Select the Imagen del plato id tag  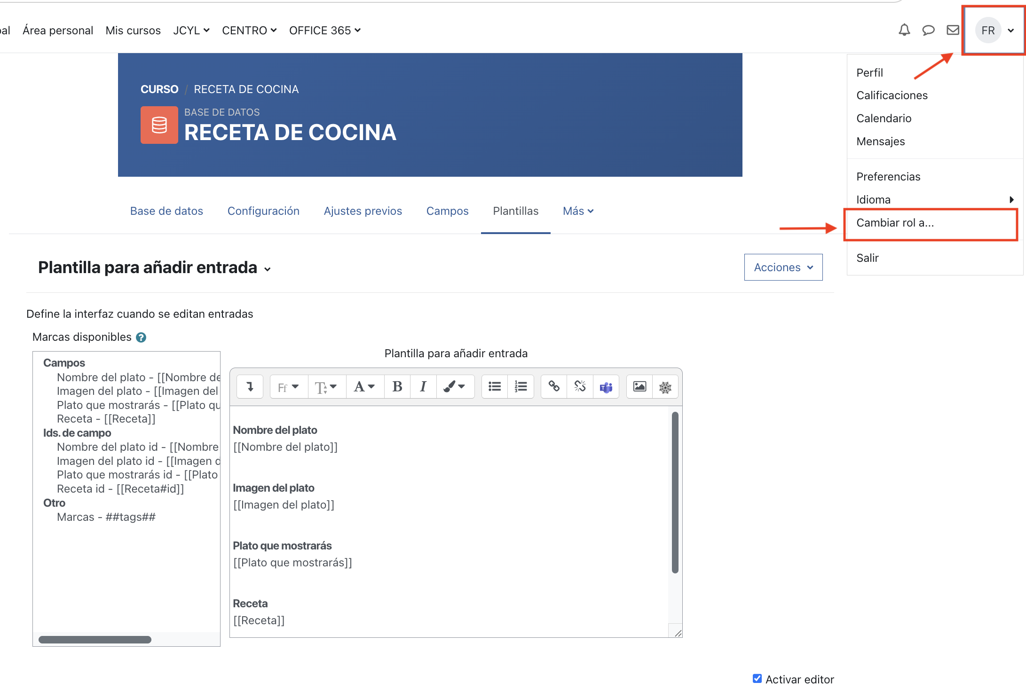(138, 461)
